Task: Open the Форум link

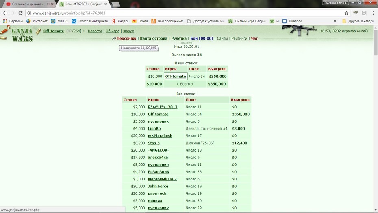Action: pos(128,31)
